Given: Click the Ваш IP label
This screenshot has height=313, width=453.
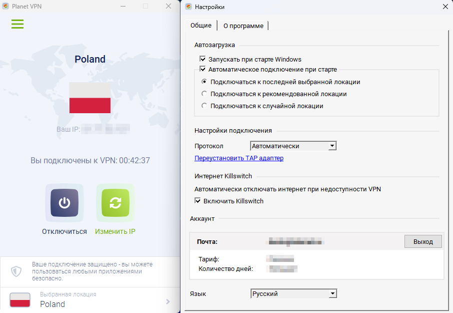Looking at the screenshot, I should coord(68,129).
